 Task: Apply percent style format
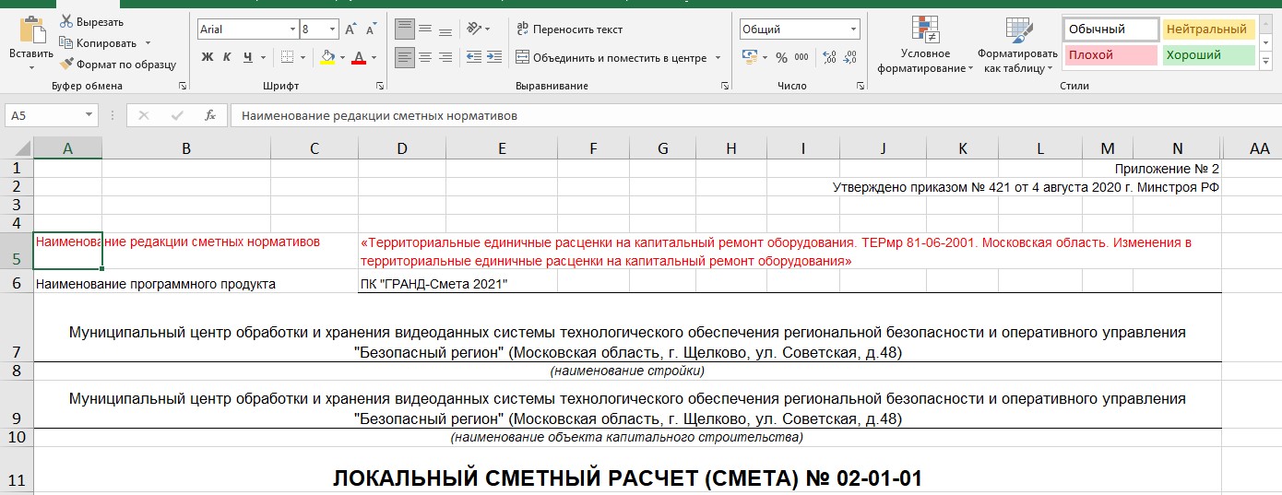click(x=781, y=57)
